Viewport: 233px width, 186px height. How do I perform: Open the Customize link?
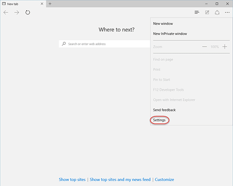click(x=164, y=179)
